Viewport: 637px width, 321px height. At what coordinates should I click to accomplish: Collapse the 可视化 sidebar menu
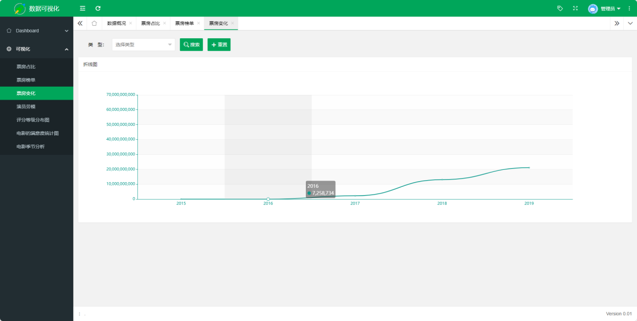(x=37, y=49)
